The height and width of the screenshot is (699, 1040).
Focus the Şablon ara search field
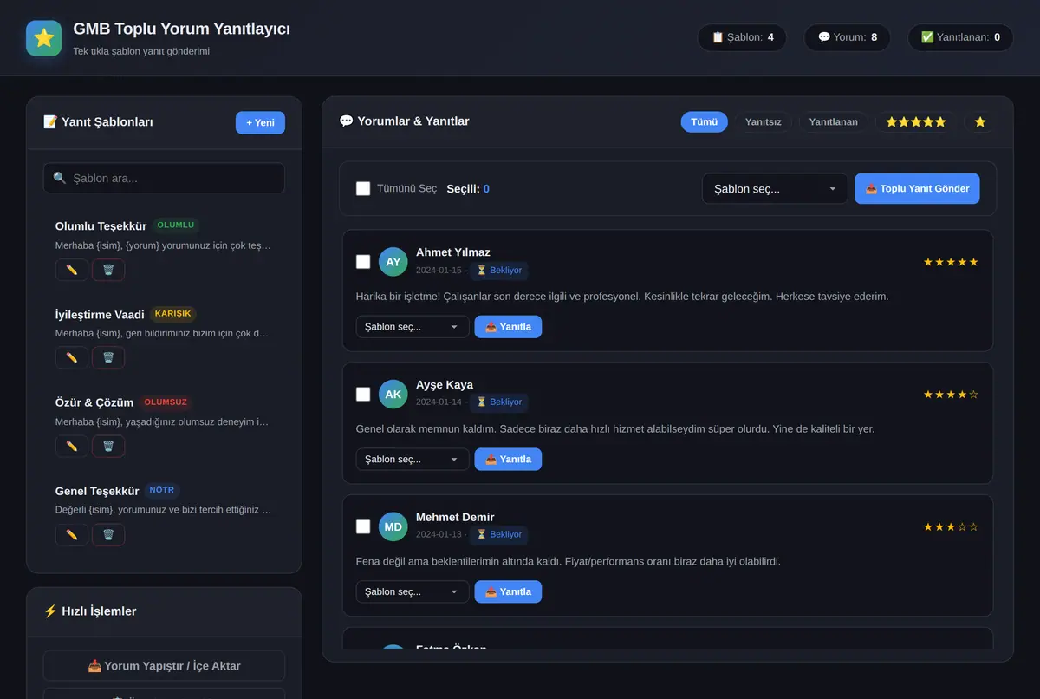point(164,178)
